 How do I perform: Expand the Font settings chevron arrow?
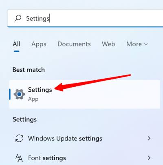pos(149,158)
